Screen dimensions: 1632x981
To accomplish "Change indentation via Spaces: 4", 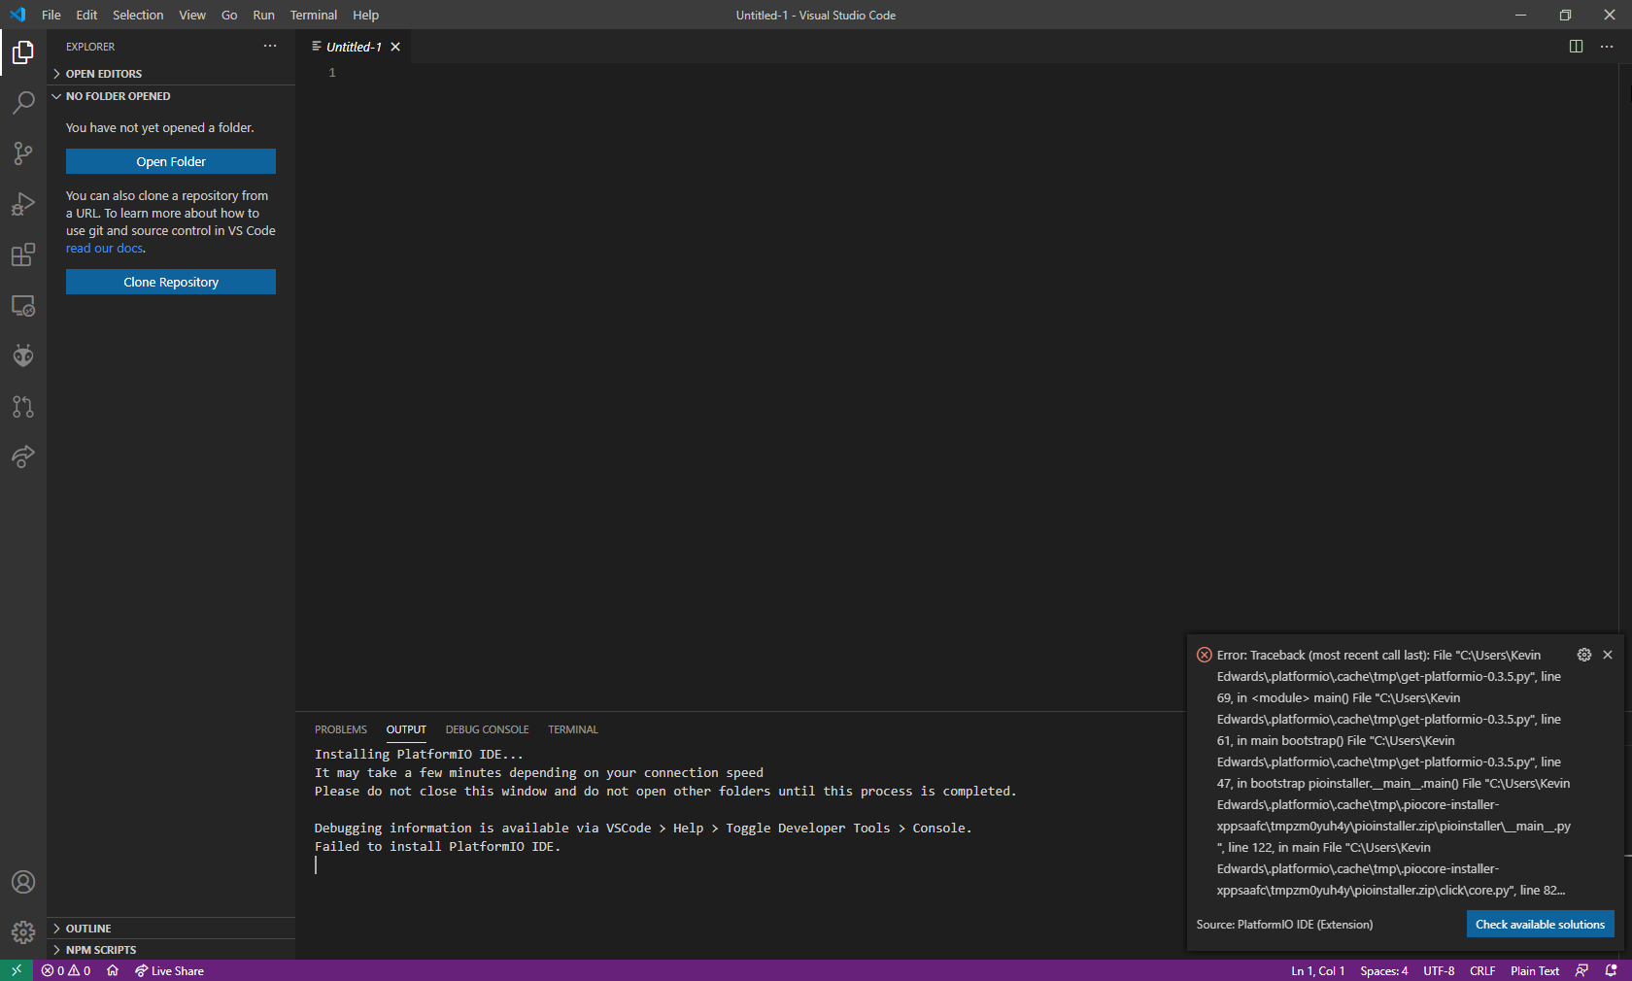I will coord(1383,970).
